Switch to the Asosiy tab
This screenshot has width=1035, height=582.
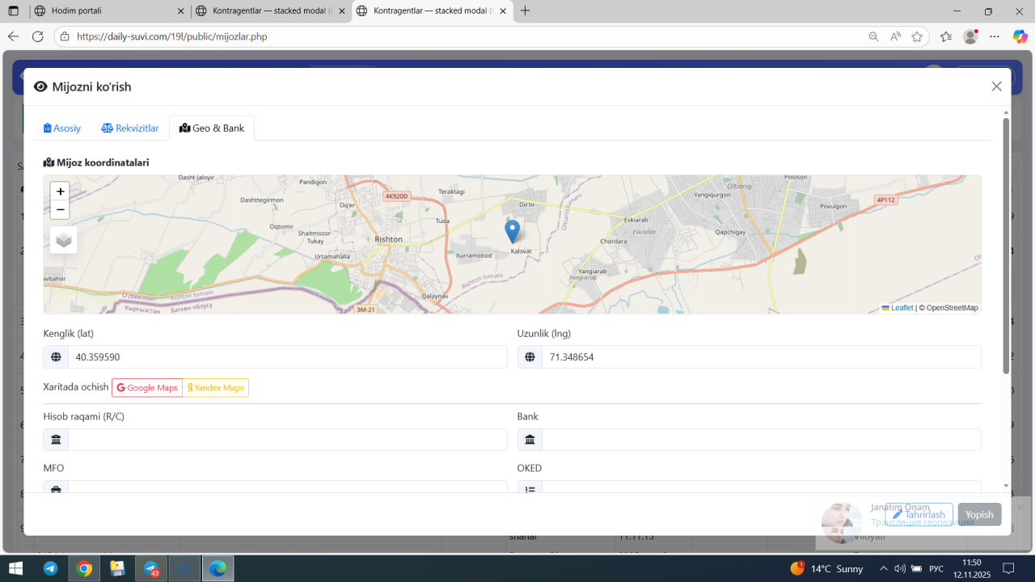point(62,129)
